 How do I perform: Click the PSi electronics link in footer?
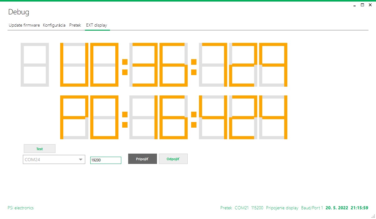[20, 208]
